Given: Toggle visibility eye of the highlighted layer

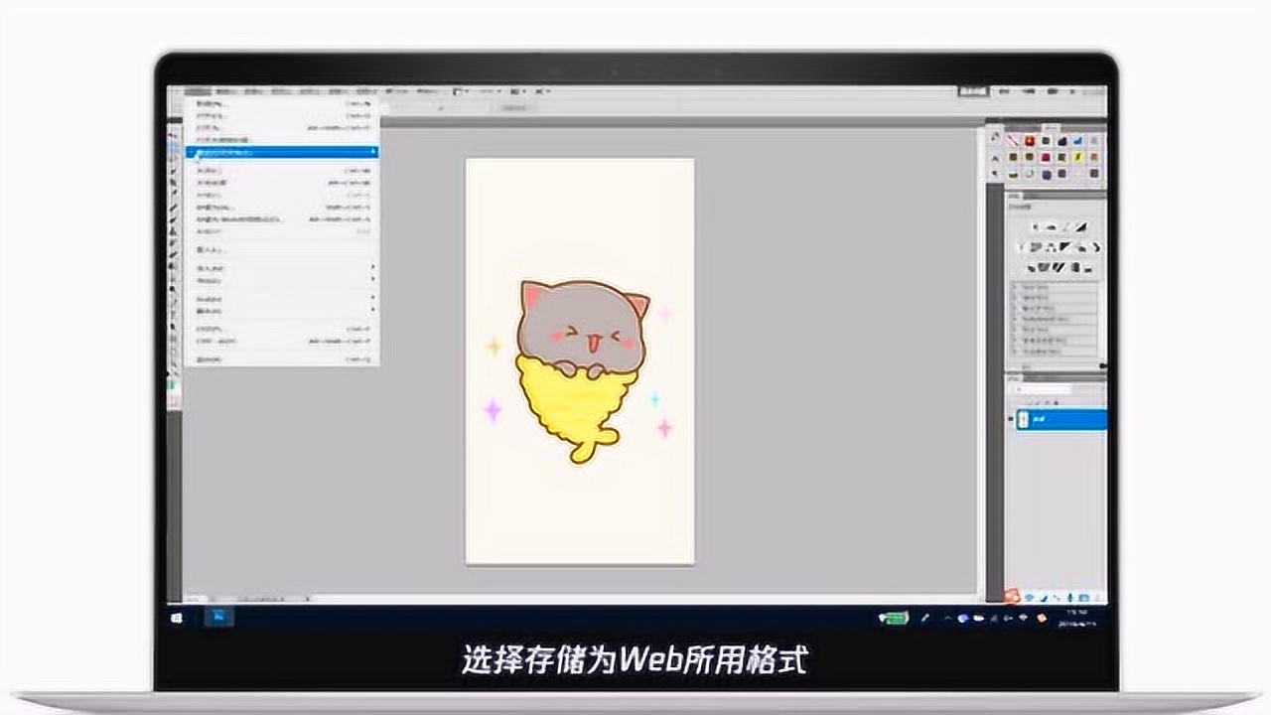Looking at the screenshot, I should [x=1012, y=420].
